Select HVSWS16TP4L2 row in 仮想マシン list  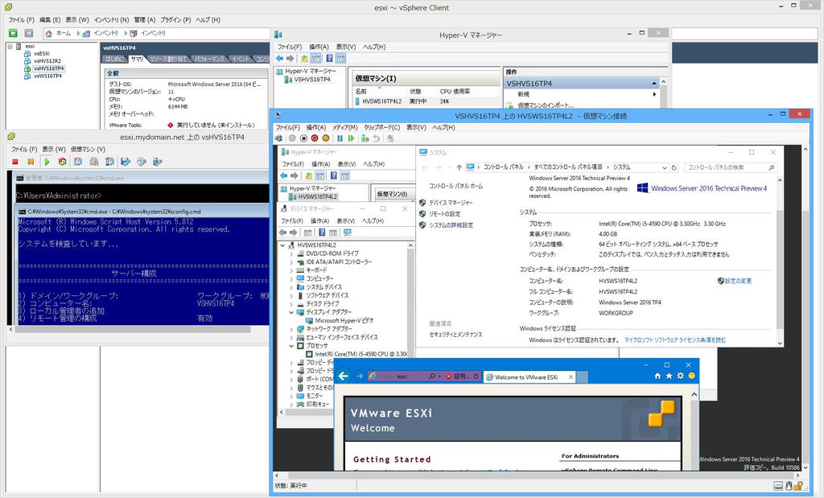coord(426,101)
